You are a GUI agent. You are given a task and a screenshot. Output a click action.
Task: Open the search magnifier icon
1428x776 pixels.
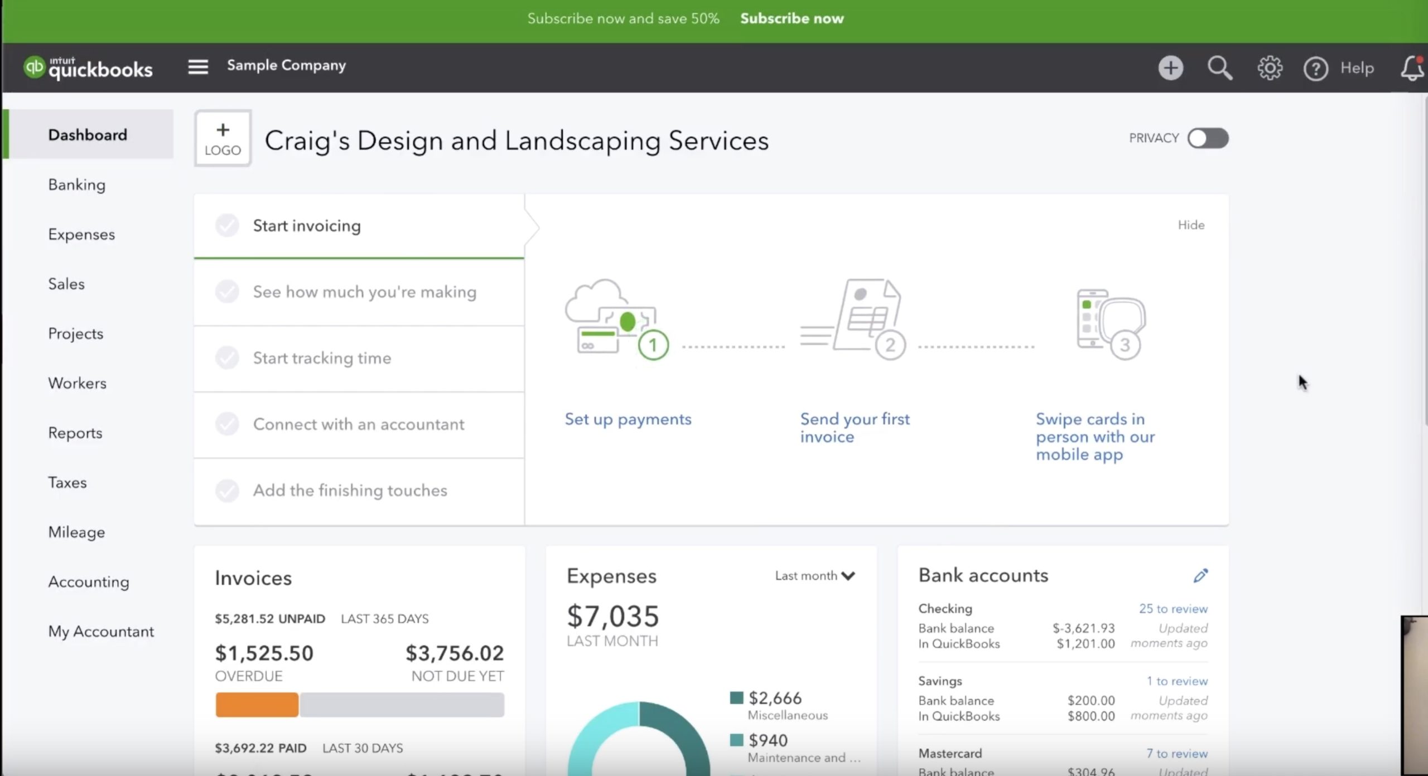pyautogui.click(x=1220, y=68)
